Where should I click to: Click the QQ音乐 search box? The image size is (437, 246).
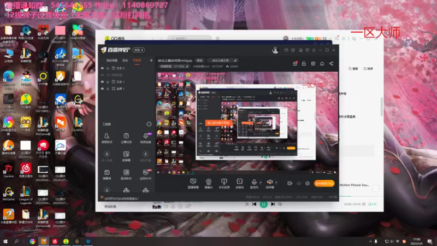[x=190, y=38]
